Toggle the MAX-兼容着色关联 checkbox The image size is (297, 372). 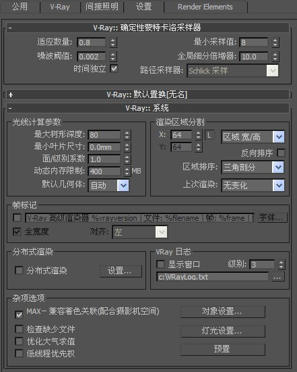click(19, 315)
